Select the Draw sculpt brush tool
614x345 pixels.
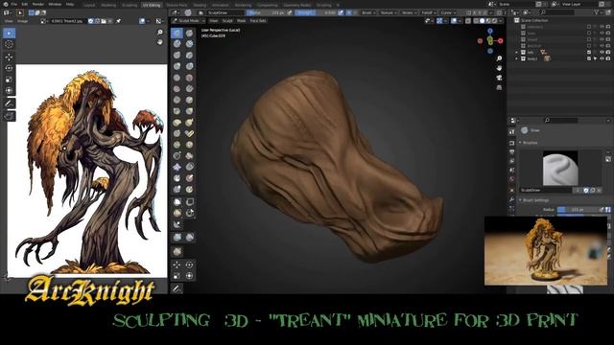pos(177,33)
